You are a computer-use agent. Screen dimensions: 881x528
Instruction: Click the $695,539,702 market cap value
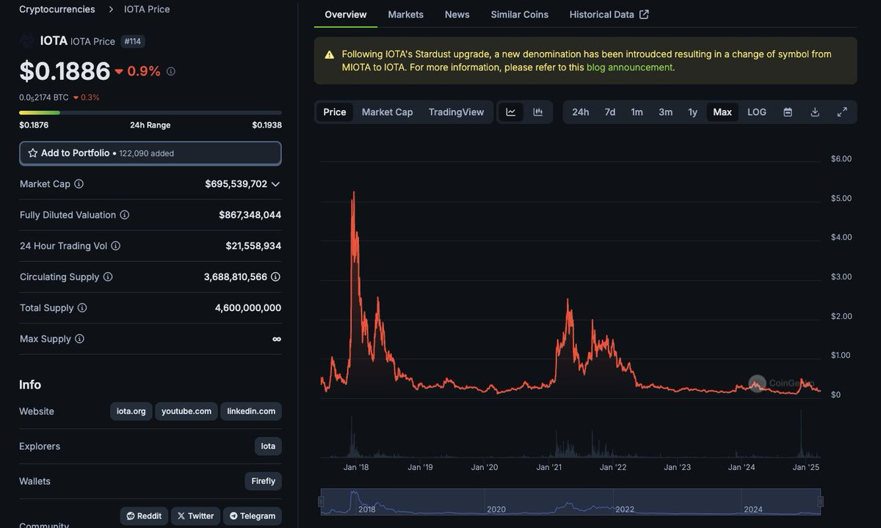[236, 184]
